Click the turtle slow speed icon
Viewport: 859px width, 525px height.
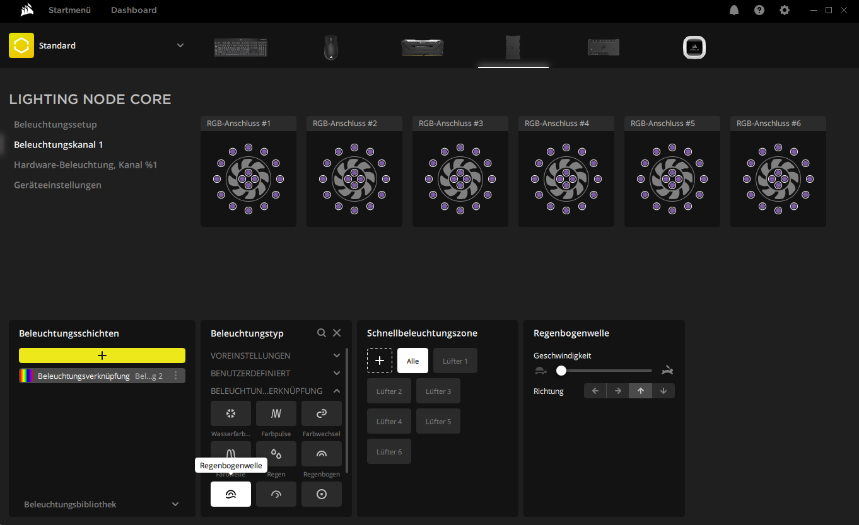point(540,371)
